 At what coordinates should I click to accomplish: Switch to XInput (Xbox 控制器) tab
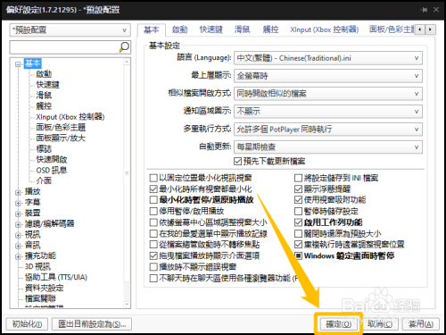pos(325,29)
